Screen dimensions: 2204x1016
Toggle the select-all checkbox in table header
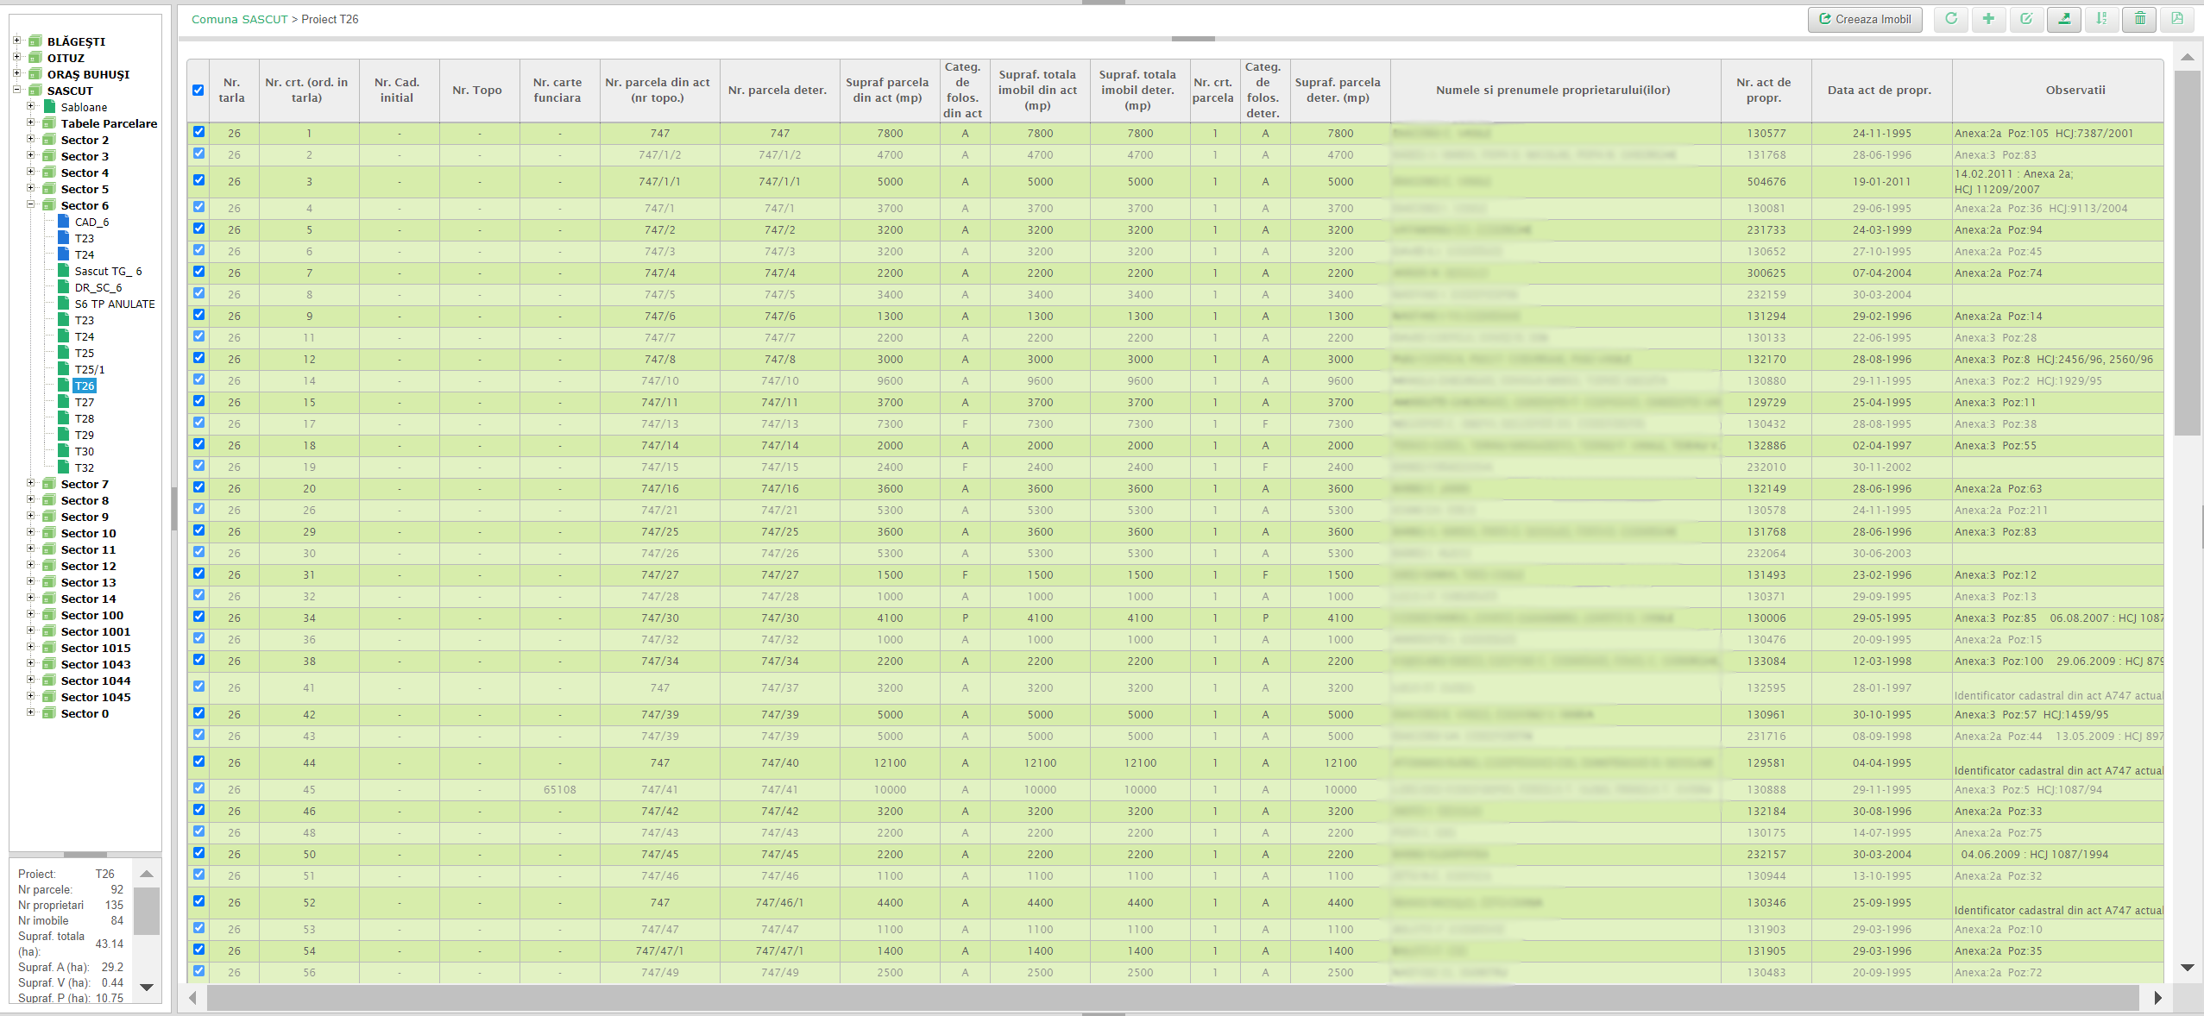pyautogui.click(x=198, y=90)
